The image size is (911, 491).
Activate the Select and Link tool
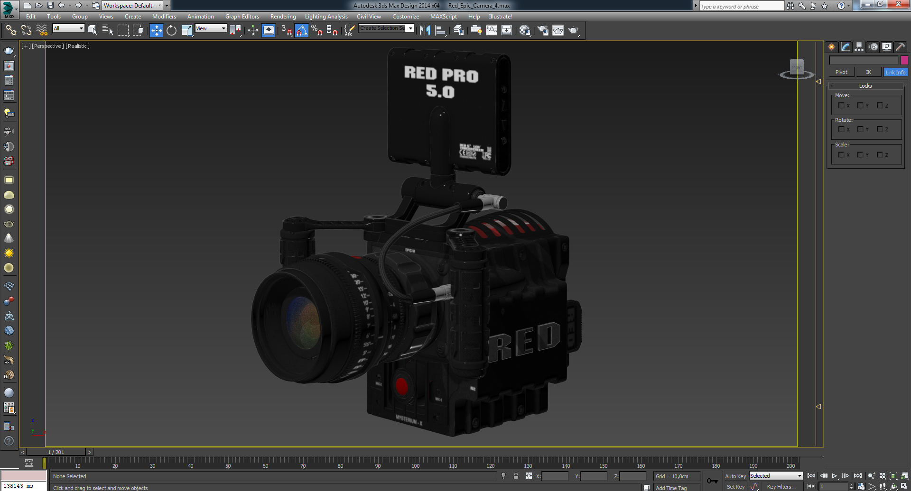coord(11,30)
